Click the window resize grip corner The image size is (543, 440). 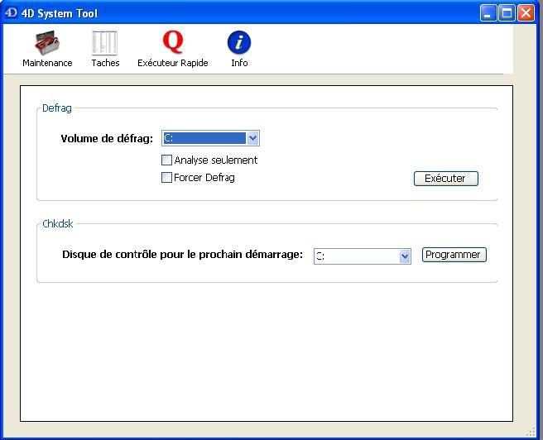click(535, 432)
